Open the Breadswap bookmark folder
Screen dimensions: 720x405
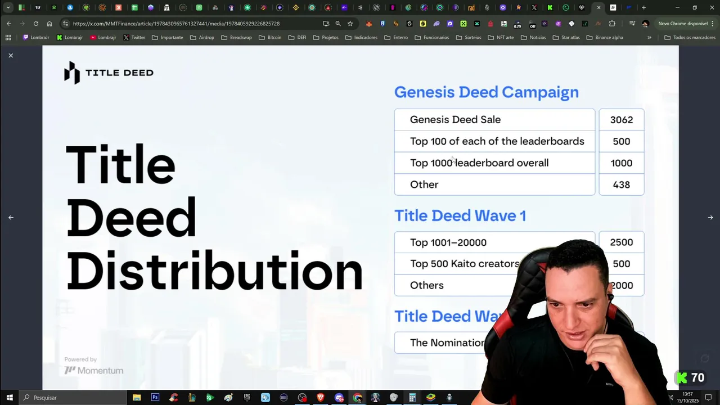click(x=236, y=37)
